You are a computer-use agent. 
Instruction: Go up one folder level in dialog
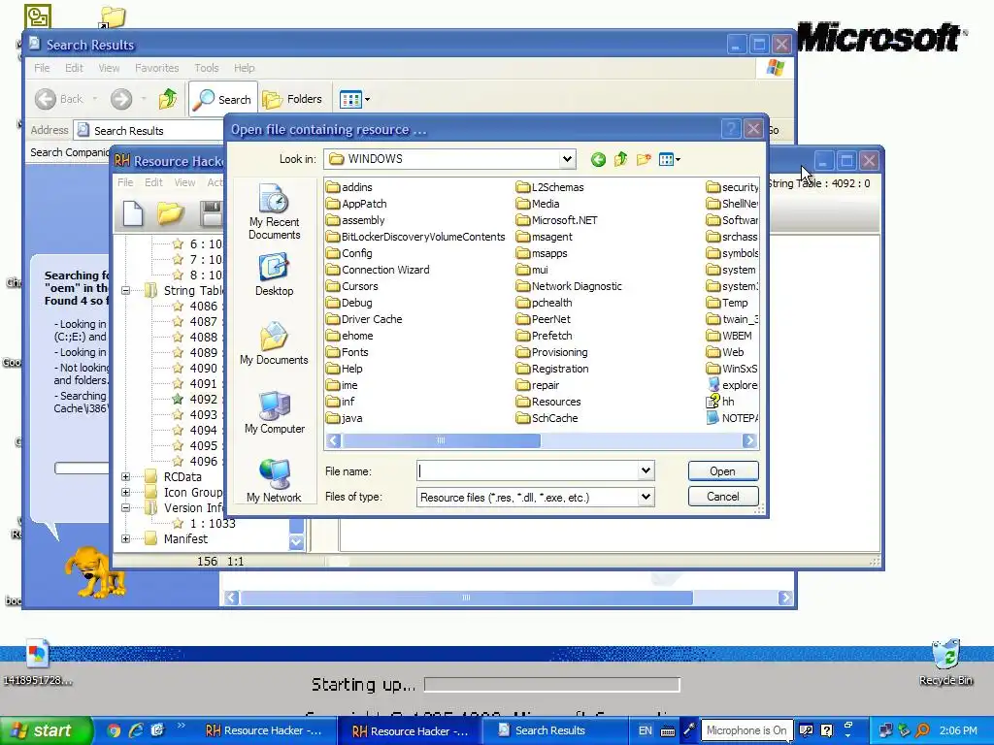(x=620, y=160)
